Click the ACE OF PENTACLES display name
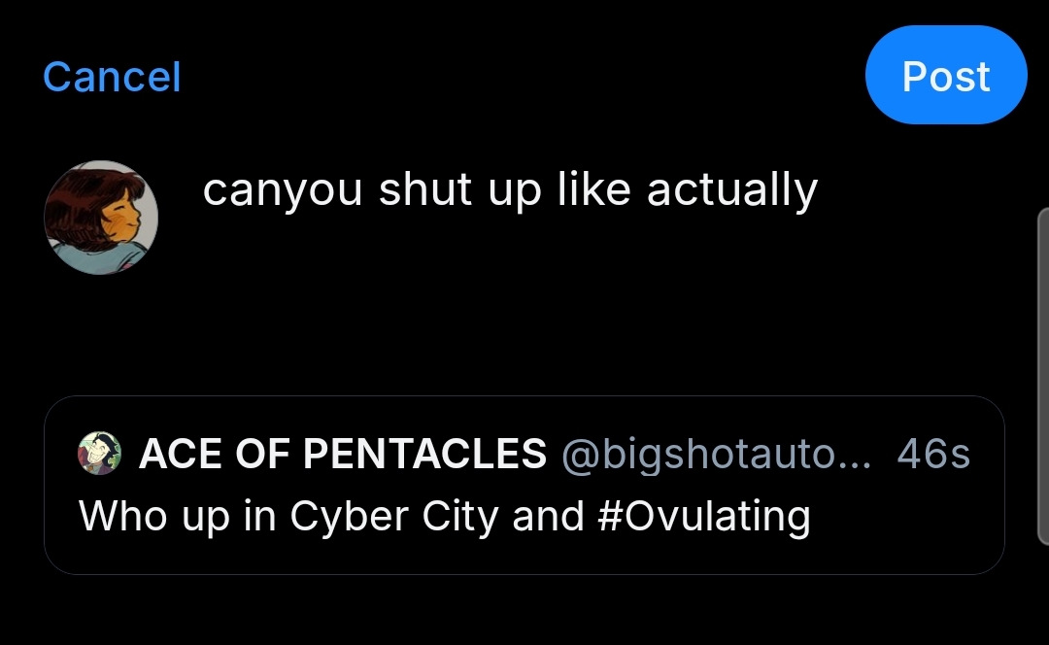The image size is (1049, 645). coord(342,454)
